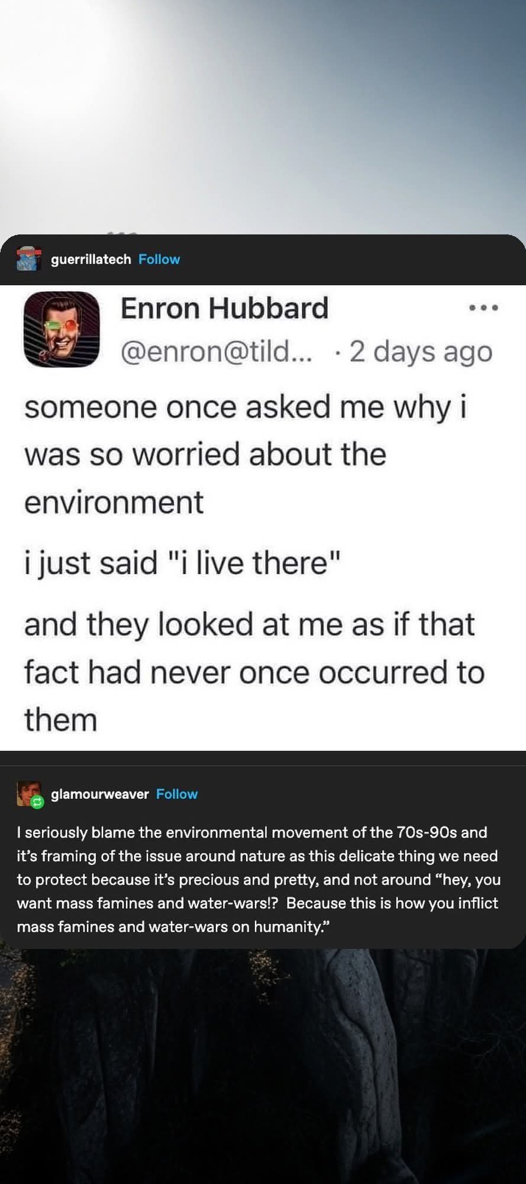Click the line "i just said i live there"

pyautogui.click(x=183, y=562)
